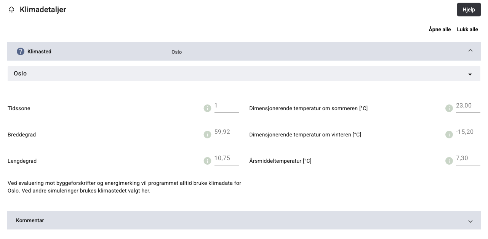The width and height of the screenshot is (488, 239).
Task: Click the info icon for Breddegrad
Action: tap(207, 135)
